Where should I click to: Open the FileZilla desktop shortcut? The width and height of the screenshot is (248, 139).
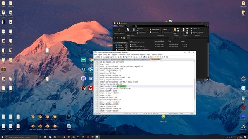click(91, 88)
